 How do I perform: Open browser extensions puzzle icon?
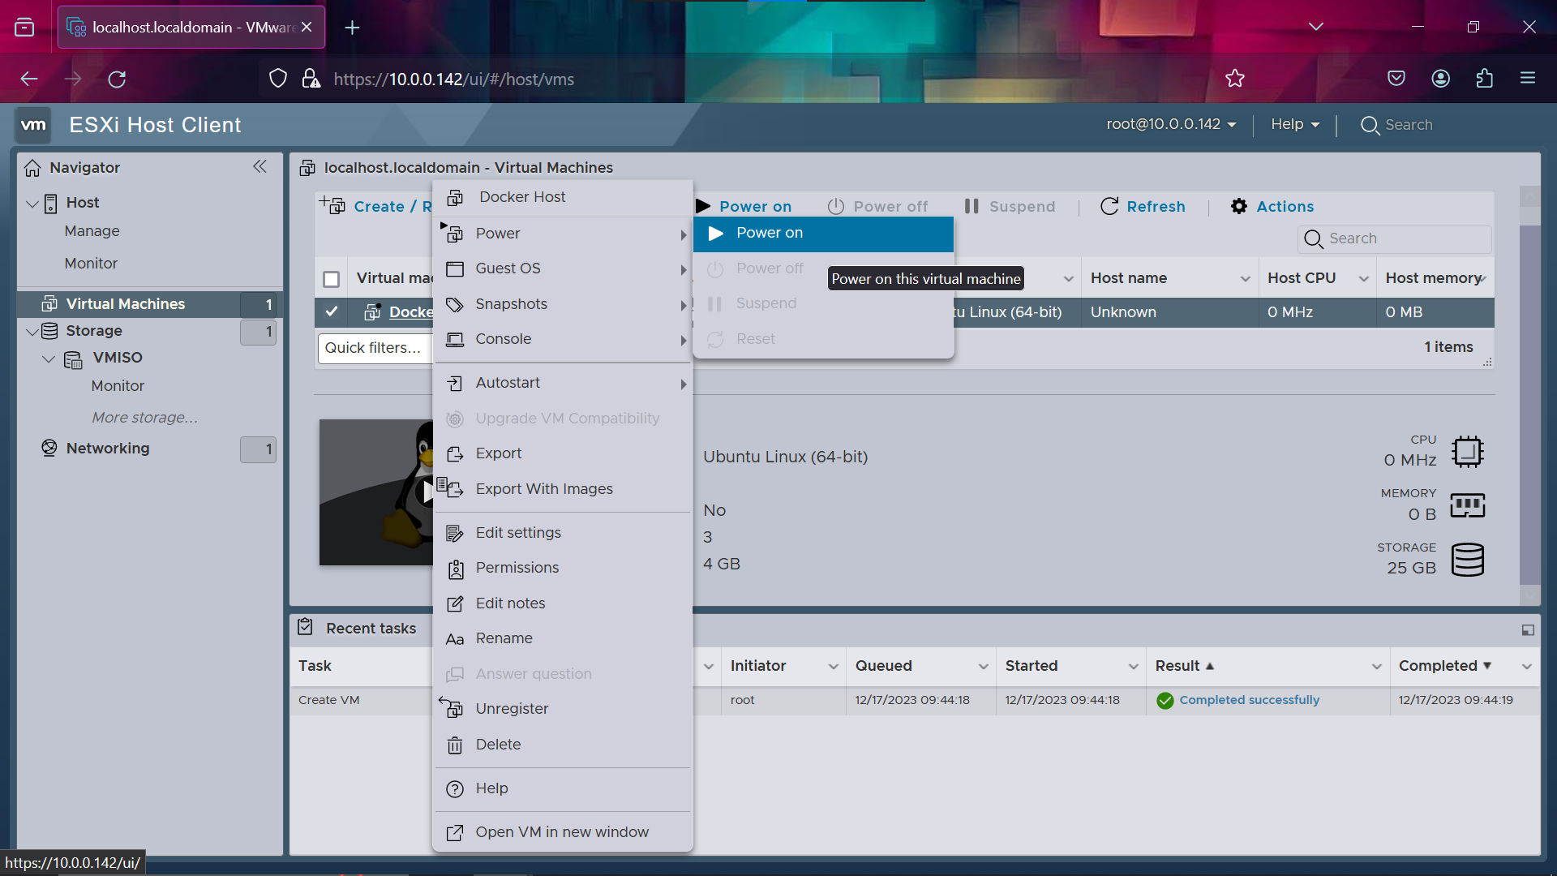pyautogui.click(x=1484, y=79)
